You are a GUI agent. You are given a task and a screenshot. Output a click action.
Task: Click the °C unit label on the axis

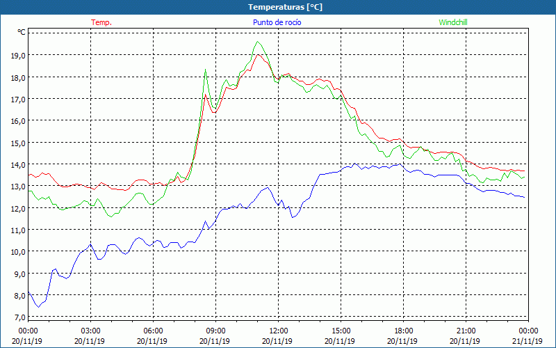(22, 32)
